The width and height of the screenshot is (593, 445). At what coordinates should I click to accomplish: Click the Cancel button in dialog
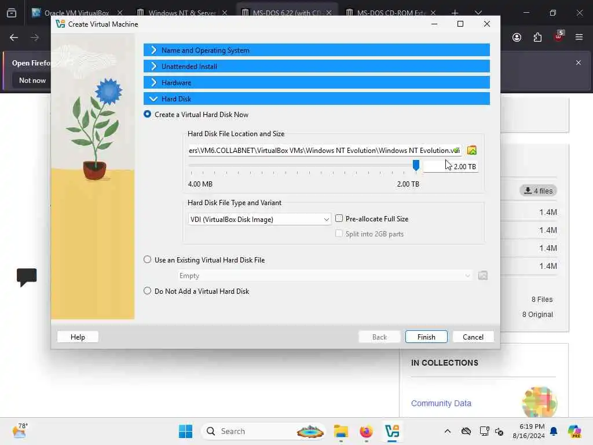pyautogui.click(x=473, y=337)
